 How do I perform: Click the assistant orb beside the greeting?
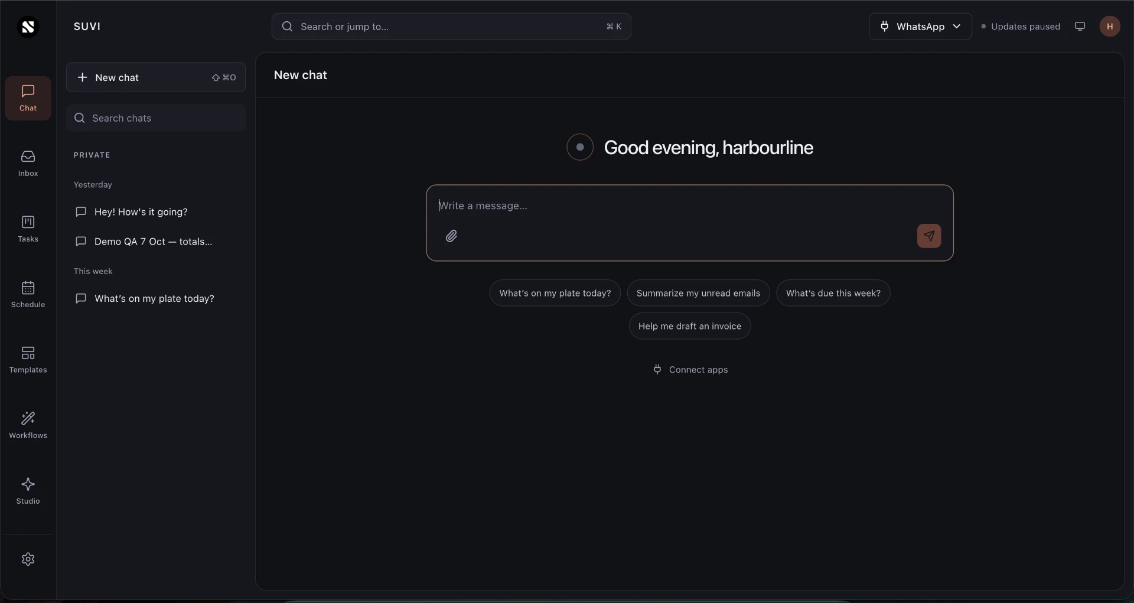(580, 147)
